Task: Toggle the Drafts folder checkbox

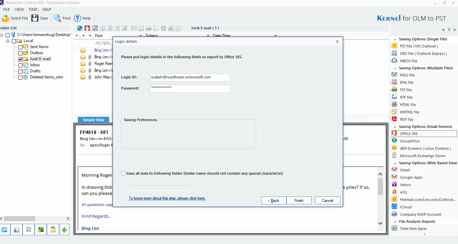Action: pyautogui.click(x=21, y=71)
